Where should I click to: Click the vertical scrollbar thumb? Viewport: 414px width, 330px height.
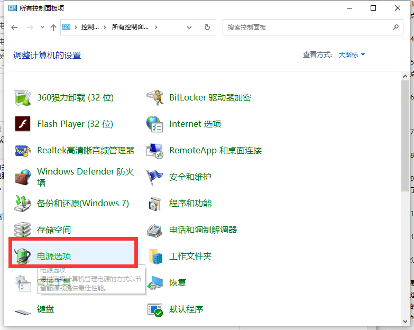click(405, 136)
